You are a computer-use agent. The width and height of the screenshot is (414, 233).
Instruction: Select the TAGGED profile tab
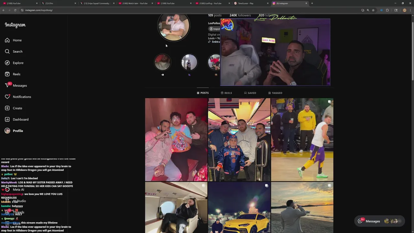tap(275, 93)
